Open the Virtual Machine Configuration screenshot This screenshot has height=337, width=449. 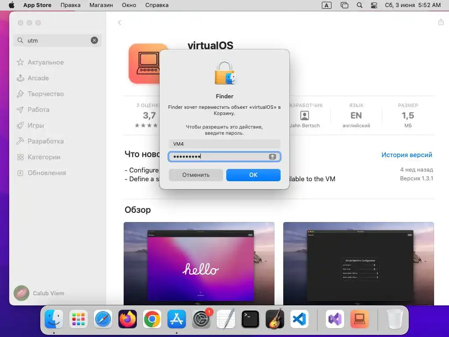tap(359, 264)
